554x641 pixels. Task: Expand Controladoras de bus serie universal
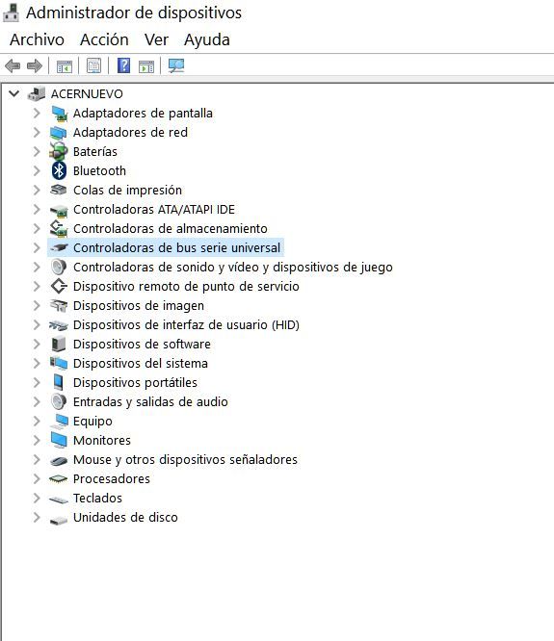37,247
